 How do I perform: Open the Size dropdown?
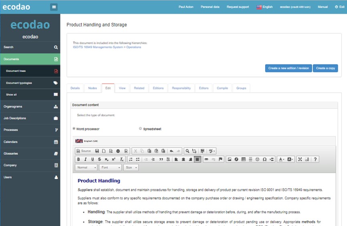[131, 167]
